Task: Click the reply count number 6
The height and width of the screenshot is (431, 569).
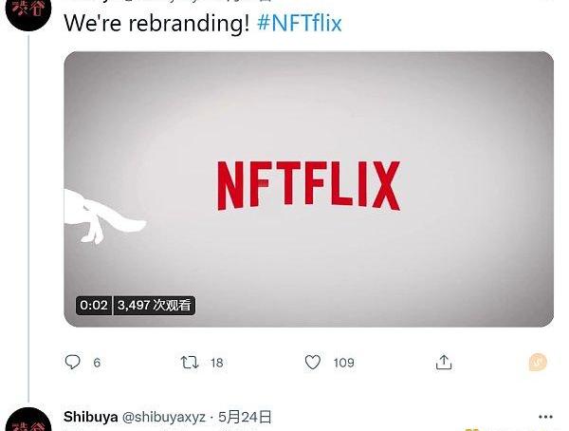Action: [x=97, y=363]
